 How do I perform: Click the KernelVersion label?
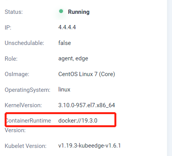tap(23, 105)
